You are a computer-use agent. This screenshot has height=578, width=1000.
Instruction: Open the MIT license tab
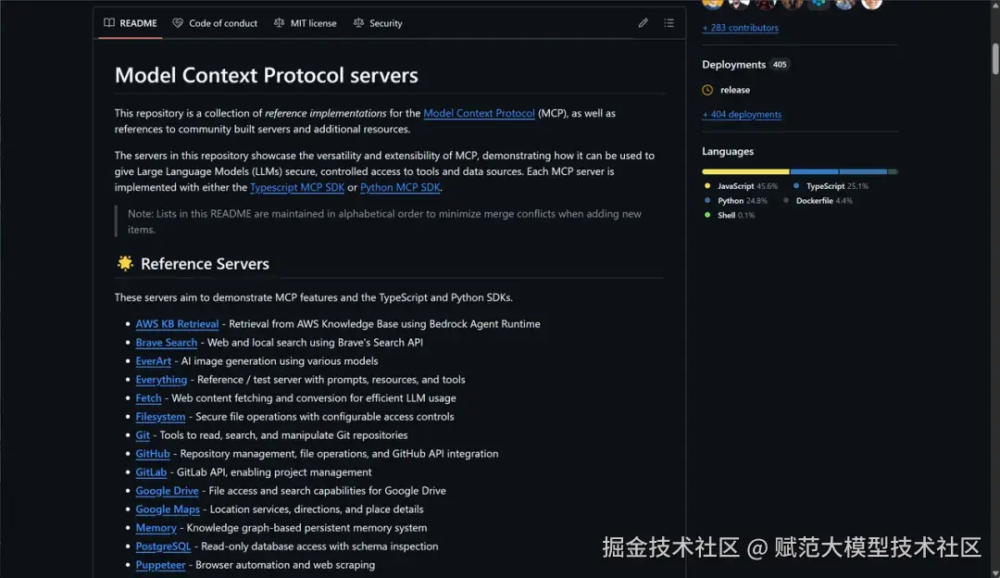click(x=306, y=23)
